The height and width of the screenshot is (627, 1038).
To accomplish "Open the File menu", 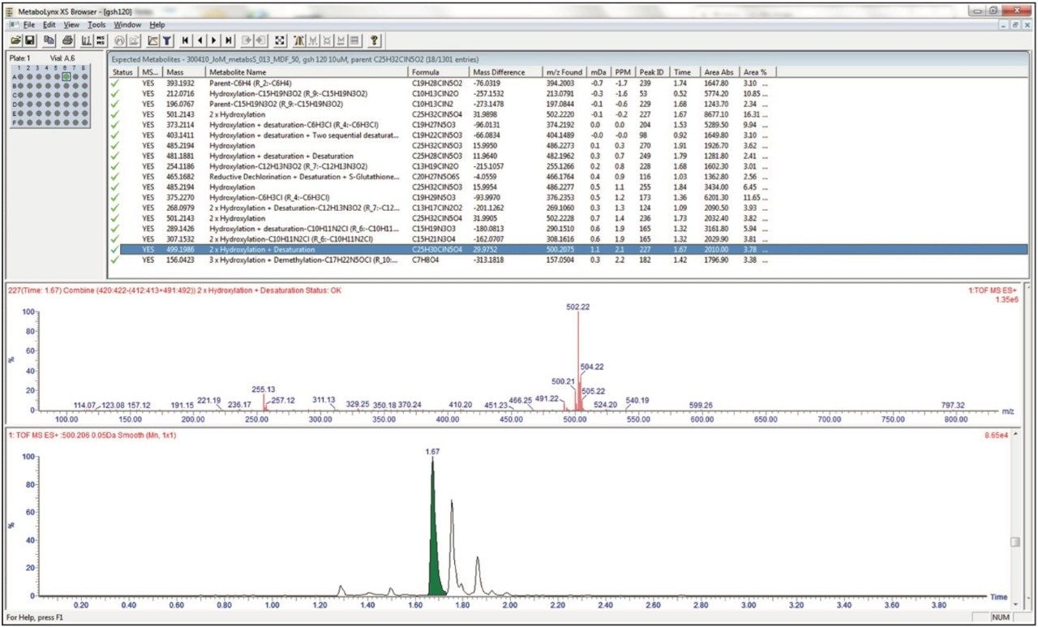I will (28, 25).
